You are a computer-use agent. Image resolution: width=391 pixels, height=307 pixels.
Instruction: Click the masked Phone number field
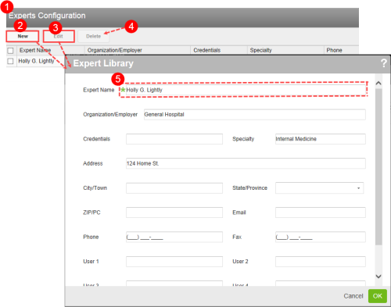174,237
